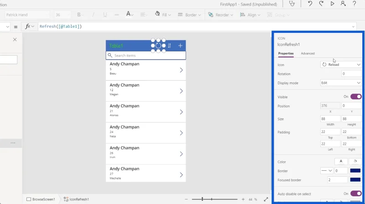The width and height of the screenshot is (365, 204).
Task: Switch to the Properties tab
Action: tap(286, 53)
